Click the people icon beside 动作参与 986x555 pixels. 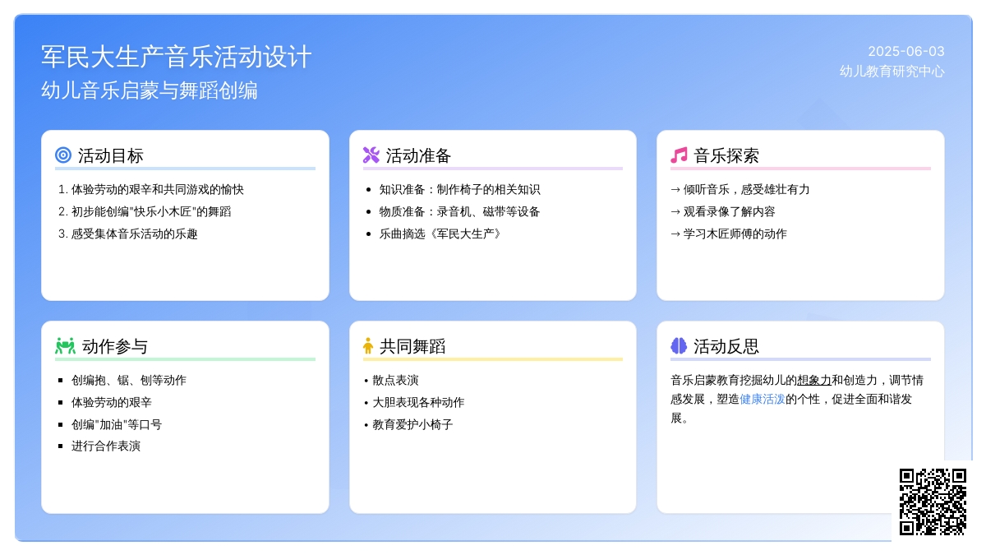point(65,345)
